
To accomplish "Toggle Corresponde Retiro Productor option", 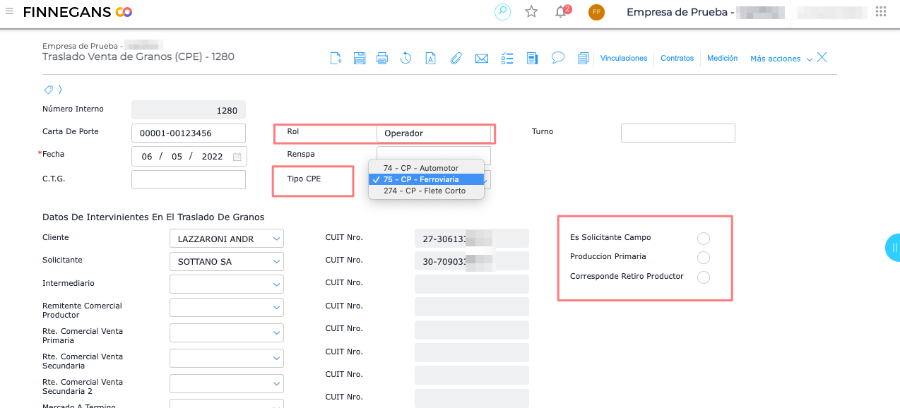I will pyautogui.click(x=703, y=277).
